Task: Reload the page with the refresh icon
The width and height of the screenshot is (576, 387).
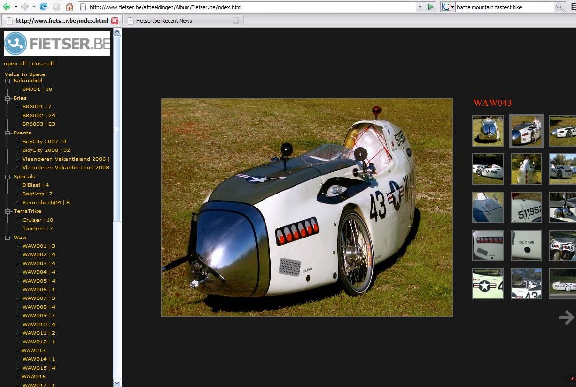Action: (x=43, y=7)
